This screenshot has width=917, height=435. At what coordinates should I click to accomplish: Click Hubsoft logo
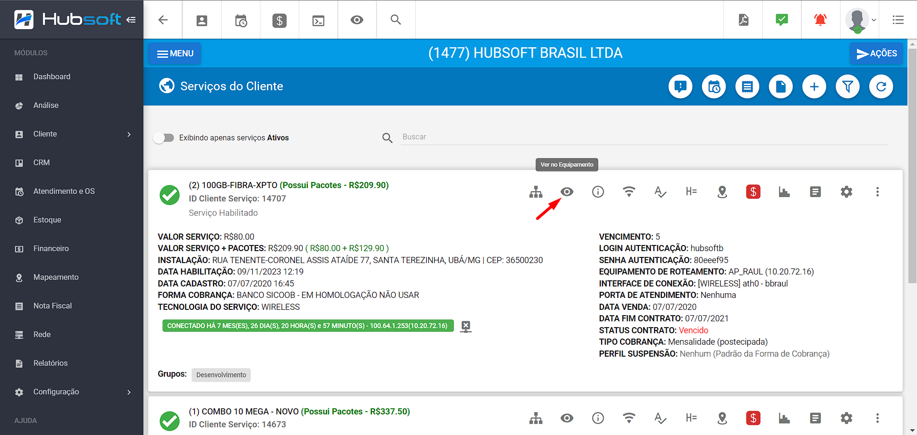[x=67, y=20]
